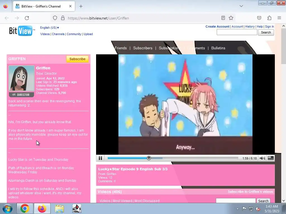Open Chrome from the taskbar
Viewport: 286px width, 214px height.
25,208
